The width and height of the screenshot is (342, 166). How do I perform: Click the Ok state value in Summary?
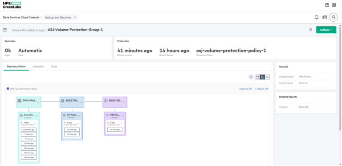pos(8,51)
